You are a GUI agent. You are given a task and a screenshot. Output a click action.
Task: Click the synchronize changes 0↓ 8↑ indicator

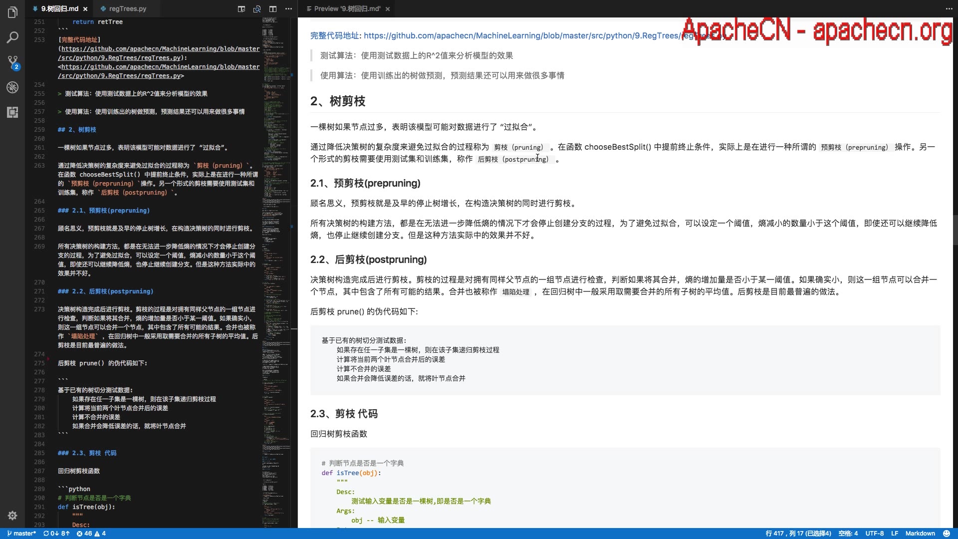pyautogui.click(x=56, y=534)
